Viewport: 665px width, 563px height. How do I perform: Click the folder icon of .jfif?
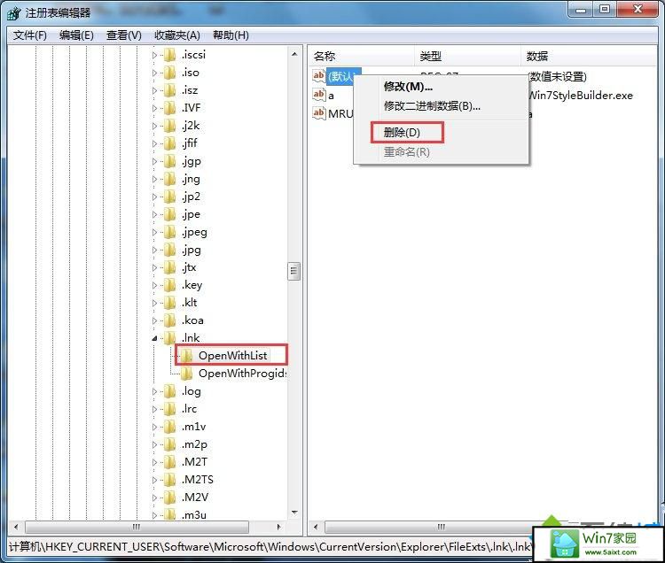coord(170,143)
